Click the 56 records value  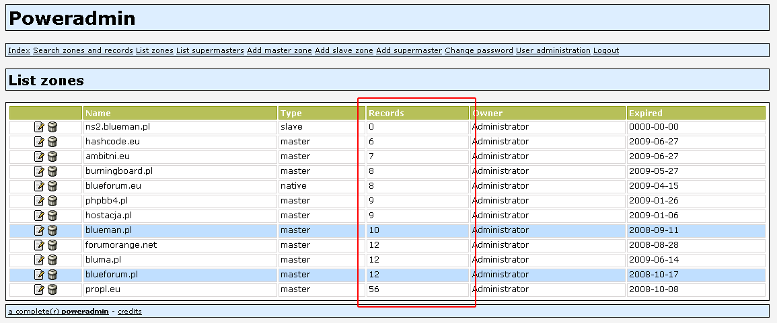tap(373, 289)
